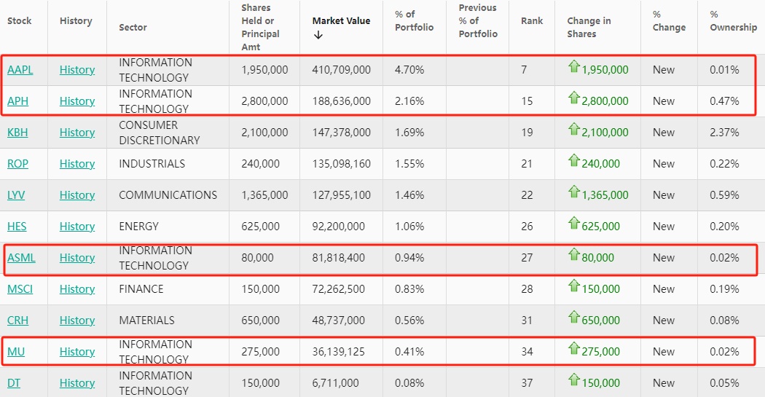The image size is (765, 397).
Task: Click the green up arrow in the MU row
Action: [x=573, y=350]
